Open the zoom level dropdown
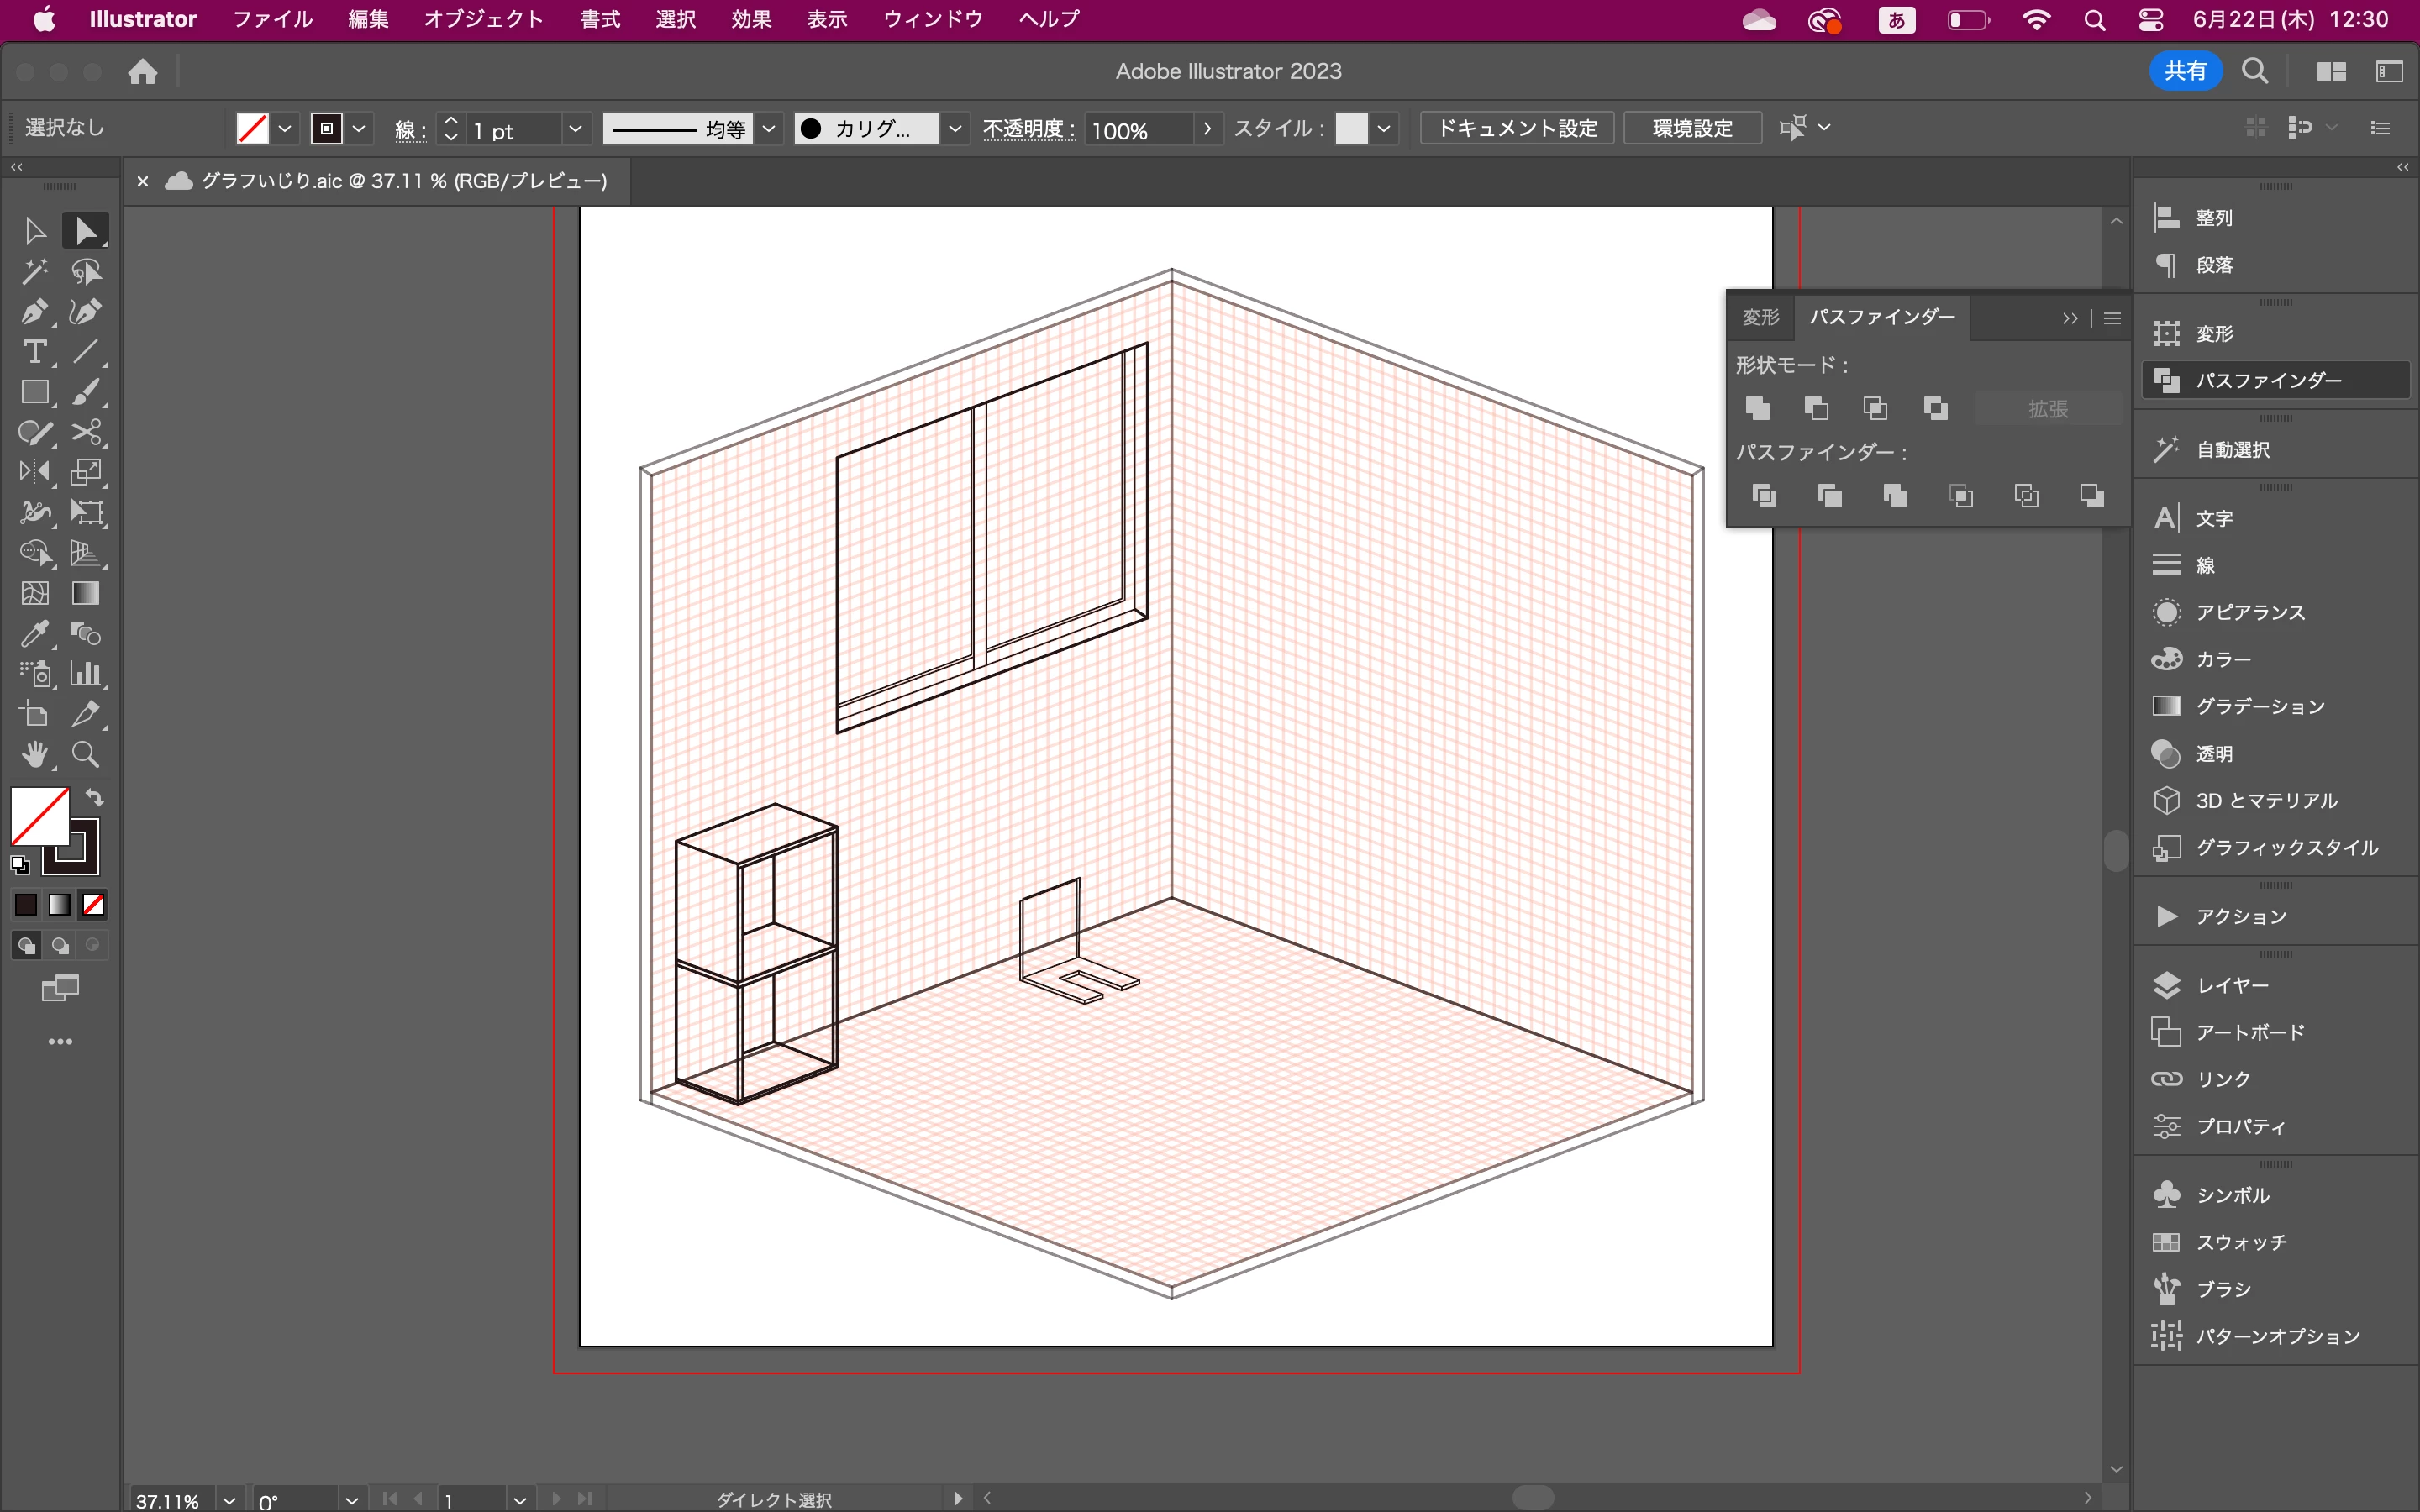Viewport: 2420px width, 1512px height. pyautogui.click(x=229, y=1500)
